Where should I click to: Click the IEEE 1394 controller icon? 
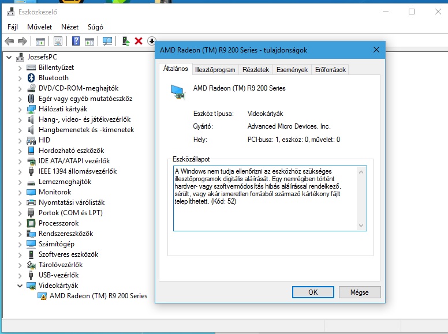[31, 171]
